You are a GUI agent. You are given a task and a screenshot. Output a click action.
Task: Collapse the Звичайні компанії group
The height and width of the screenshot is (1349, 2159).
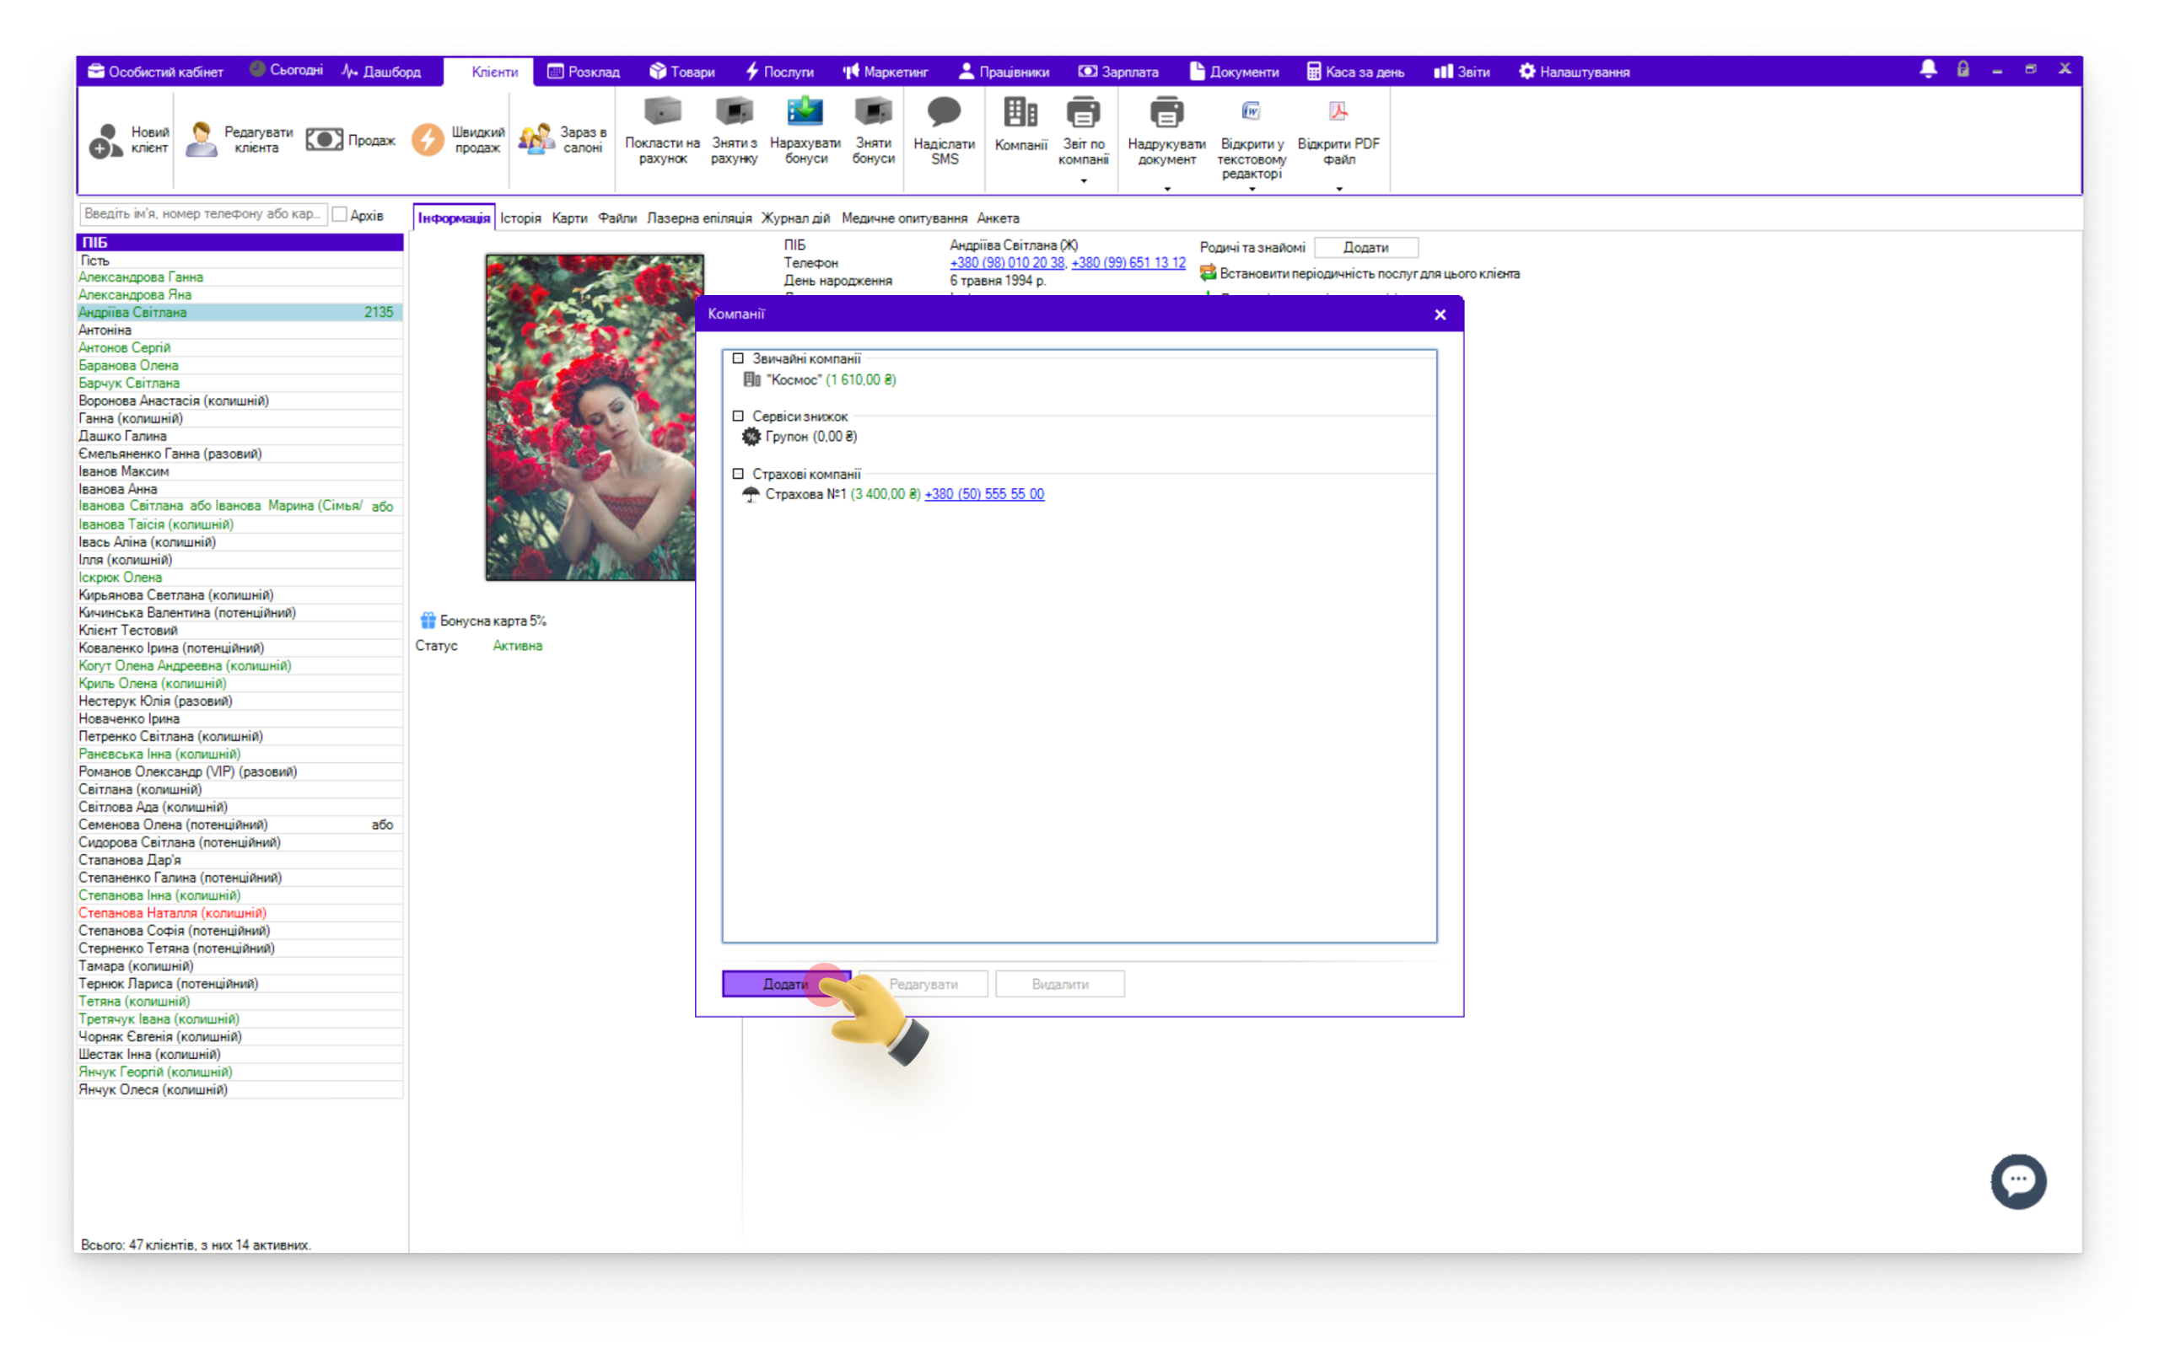pyautogui.click(x=738, y=358)
